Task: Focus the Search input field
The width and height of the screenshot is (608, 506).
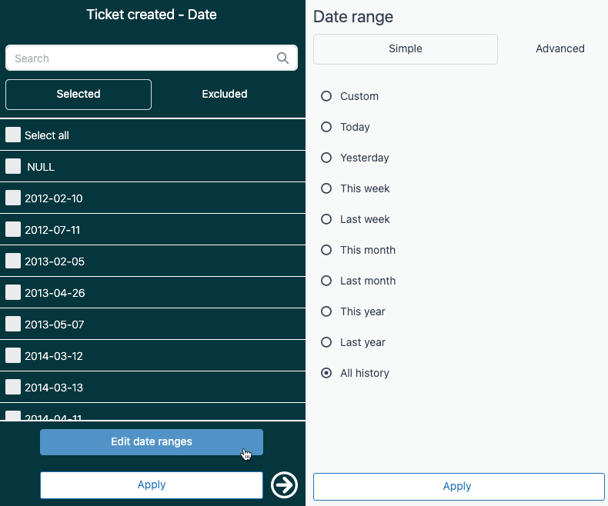Action: (x=142, y=58)
